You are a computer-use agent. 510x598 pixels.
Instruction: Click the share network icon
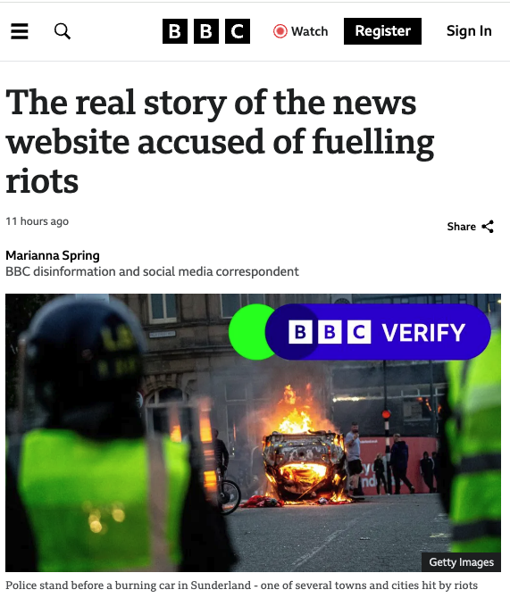point(488,227)
